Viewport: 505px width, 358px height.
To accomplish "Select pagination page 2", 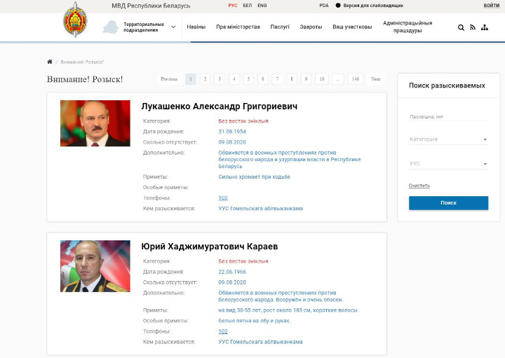I will tap(205, 79).
